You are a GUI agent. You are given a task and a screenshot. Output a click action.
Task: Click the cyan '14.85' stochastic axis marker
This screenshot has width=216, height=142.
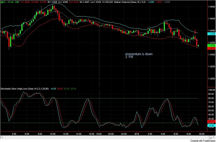[x=211, y=125]
